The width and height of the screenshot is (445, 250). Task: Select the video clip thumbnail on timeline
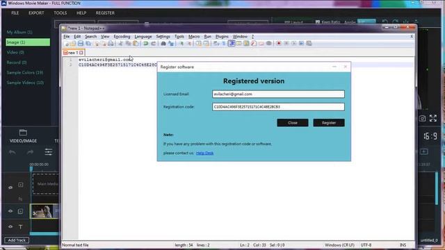42,211
